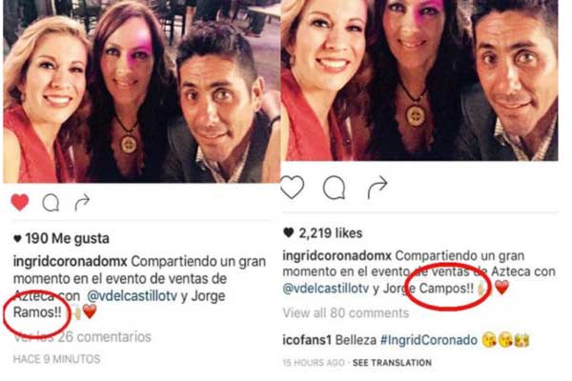Open comments on the left post
This screenshot has height=381, width=572.
tap(51, 203)
